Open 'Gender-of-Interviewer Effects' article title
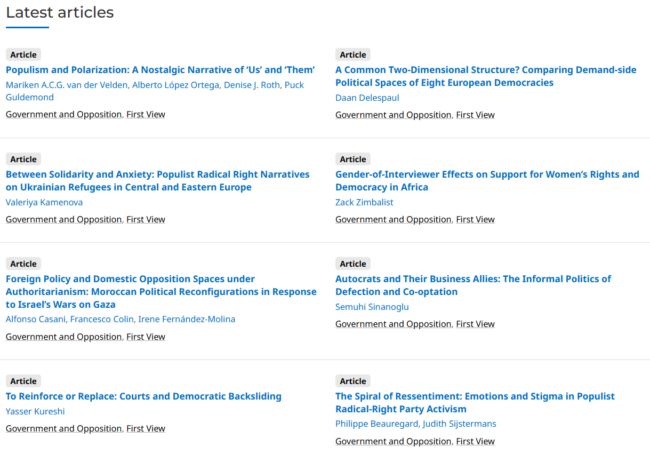Screen dimensions: 650x463 point(487,174)
